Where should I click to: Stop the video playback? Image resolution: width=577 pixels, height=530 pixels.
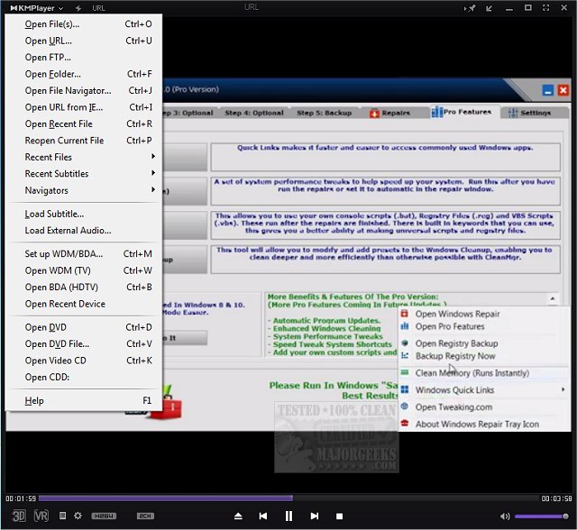coord(339,516)
